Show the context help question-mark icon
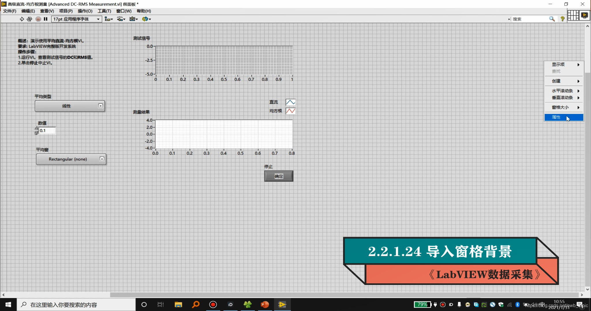The height and width of the screenshot is (311, 591). click(x=562, y=19)
